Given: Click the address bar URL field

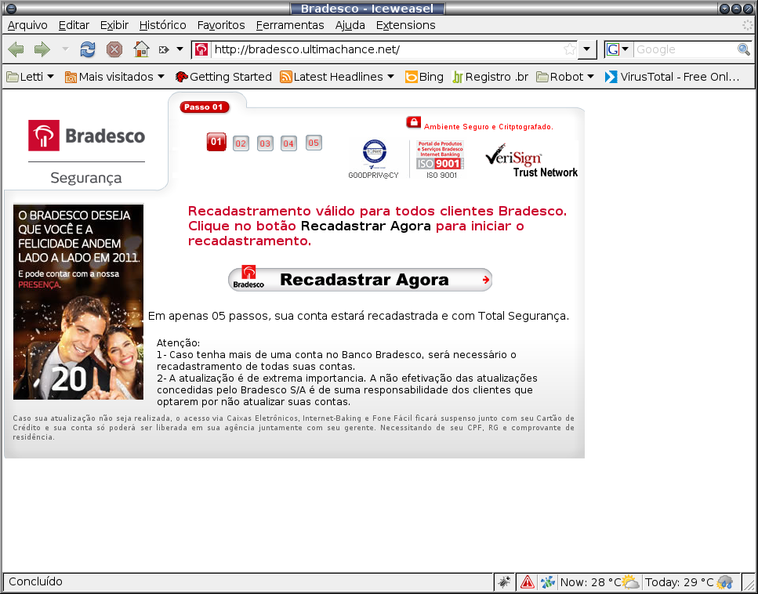Looking at the screenshot, I should point(386,49).
